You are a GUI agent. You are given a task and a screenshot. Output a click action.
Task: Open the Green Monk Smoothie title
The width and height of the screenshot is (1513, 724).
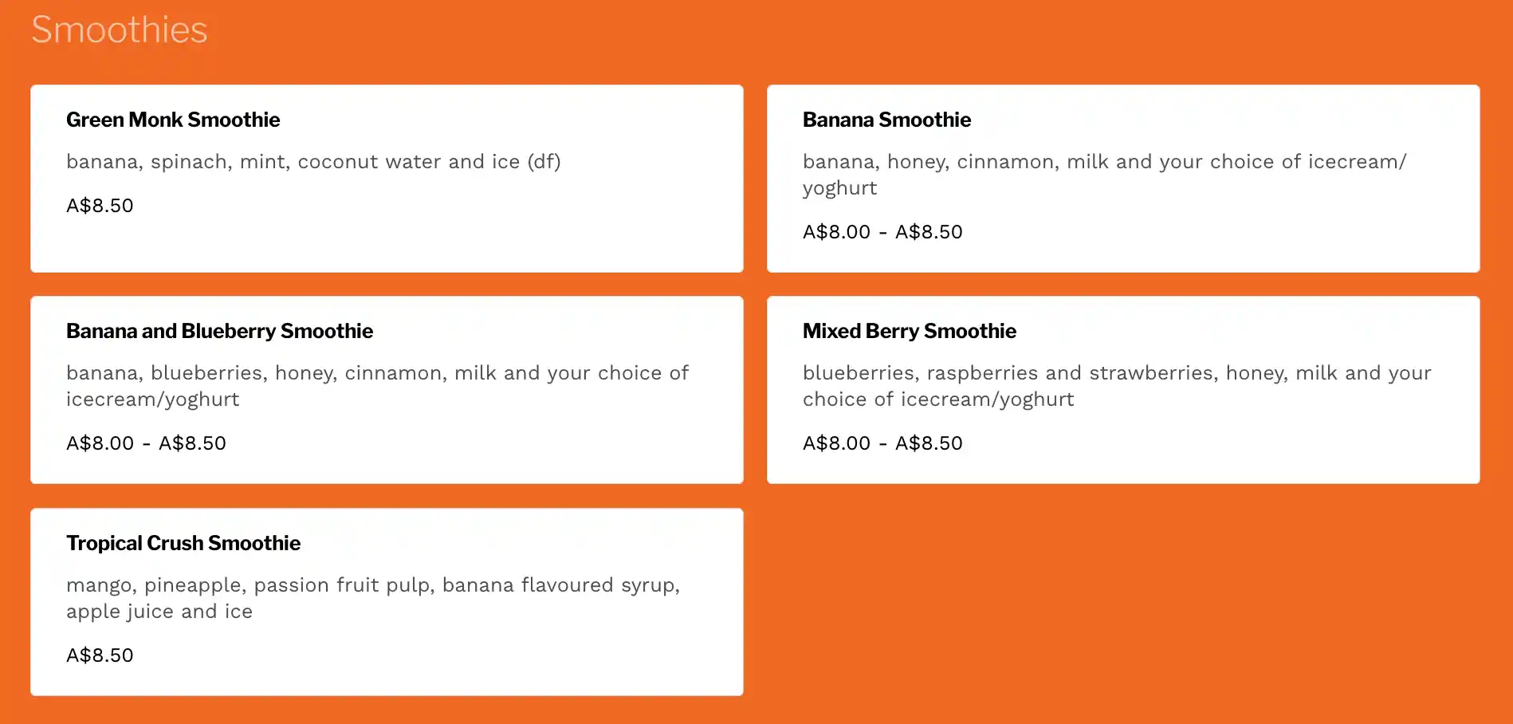[x=173, y=120]
